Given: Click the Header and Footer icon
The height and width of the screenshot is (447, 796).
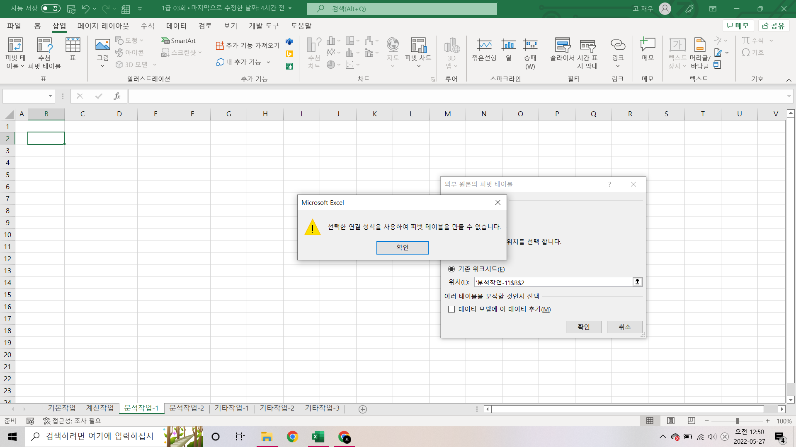Looking at the screenshot, I should pyautogui.click(x=700, y=46).
